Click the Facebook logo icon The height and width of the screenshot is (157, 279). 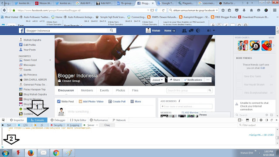coord(21,31)
